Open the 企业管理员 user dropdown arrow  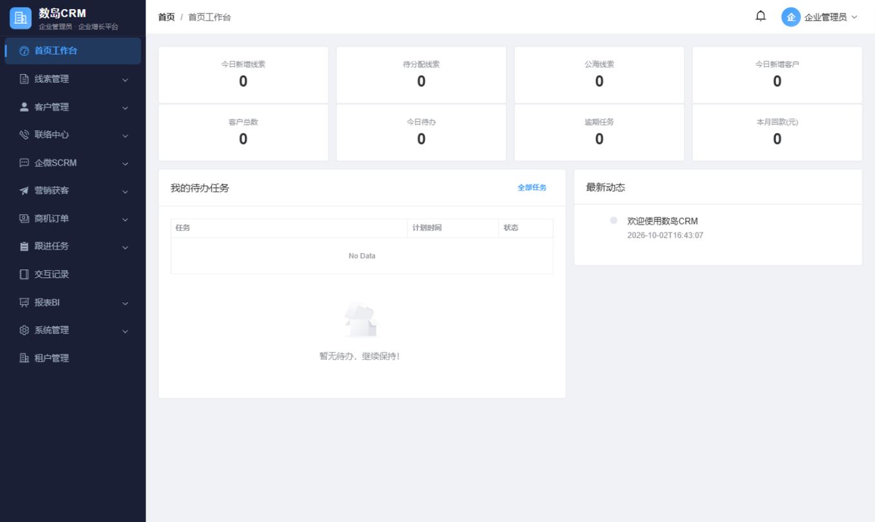coord(854,17)
